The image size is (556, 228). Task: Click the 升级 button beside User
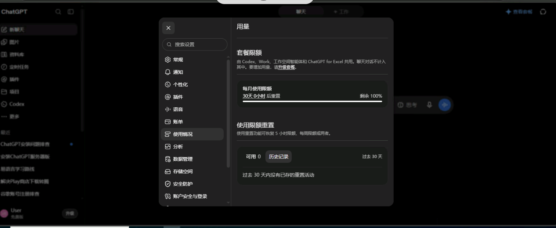[70, 214]
